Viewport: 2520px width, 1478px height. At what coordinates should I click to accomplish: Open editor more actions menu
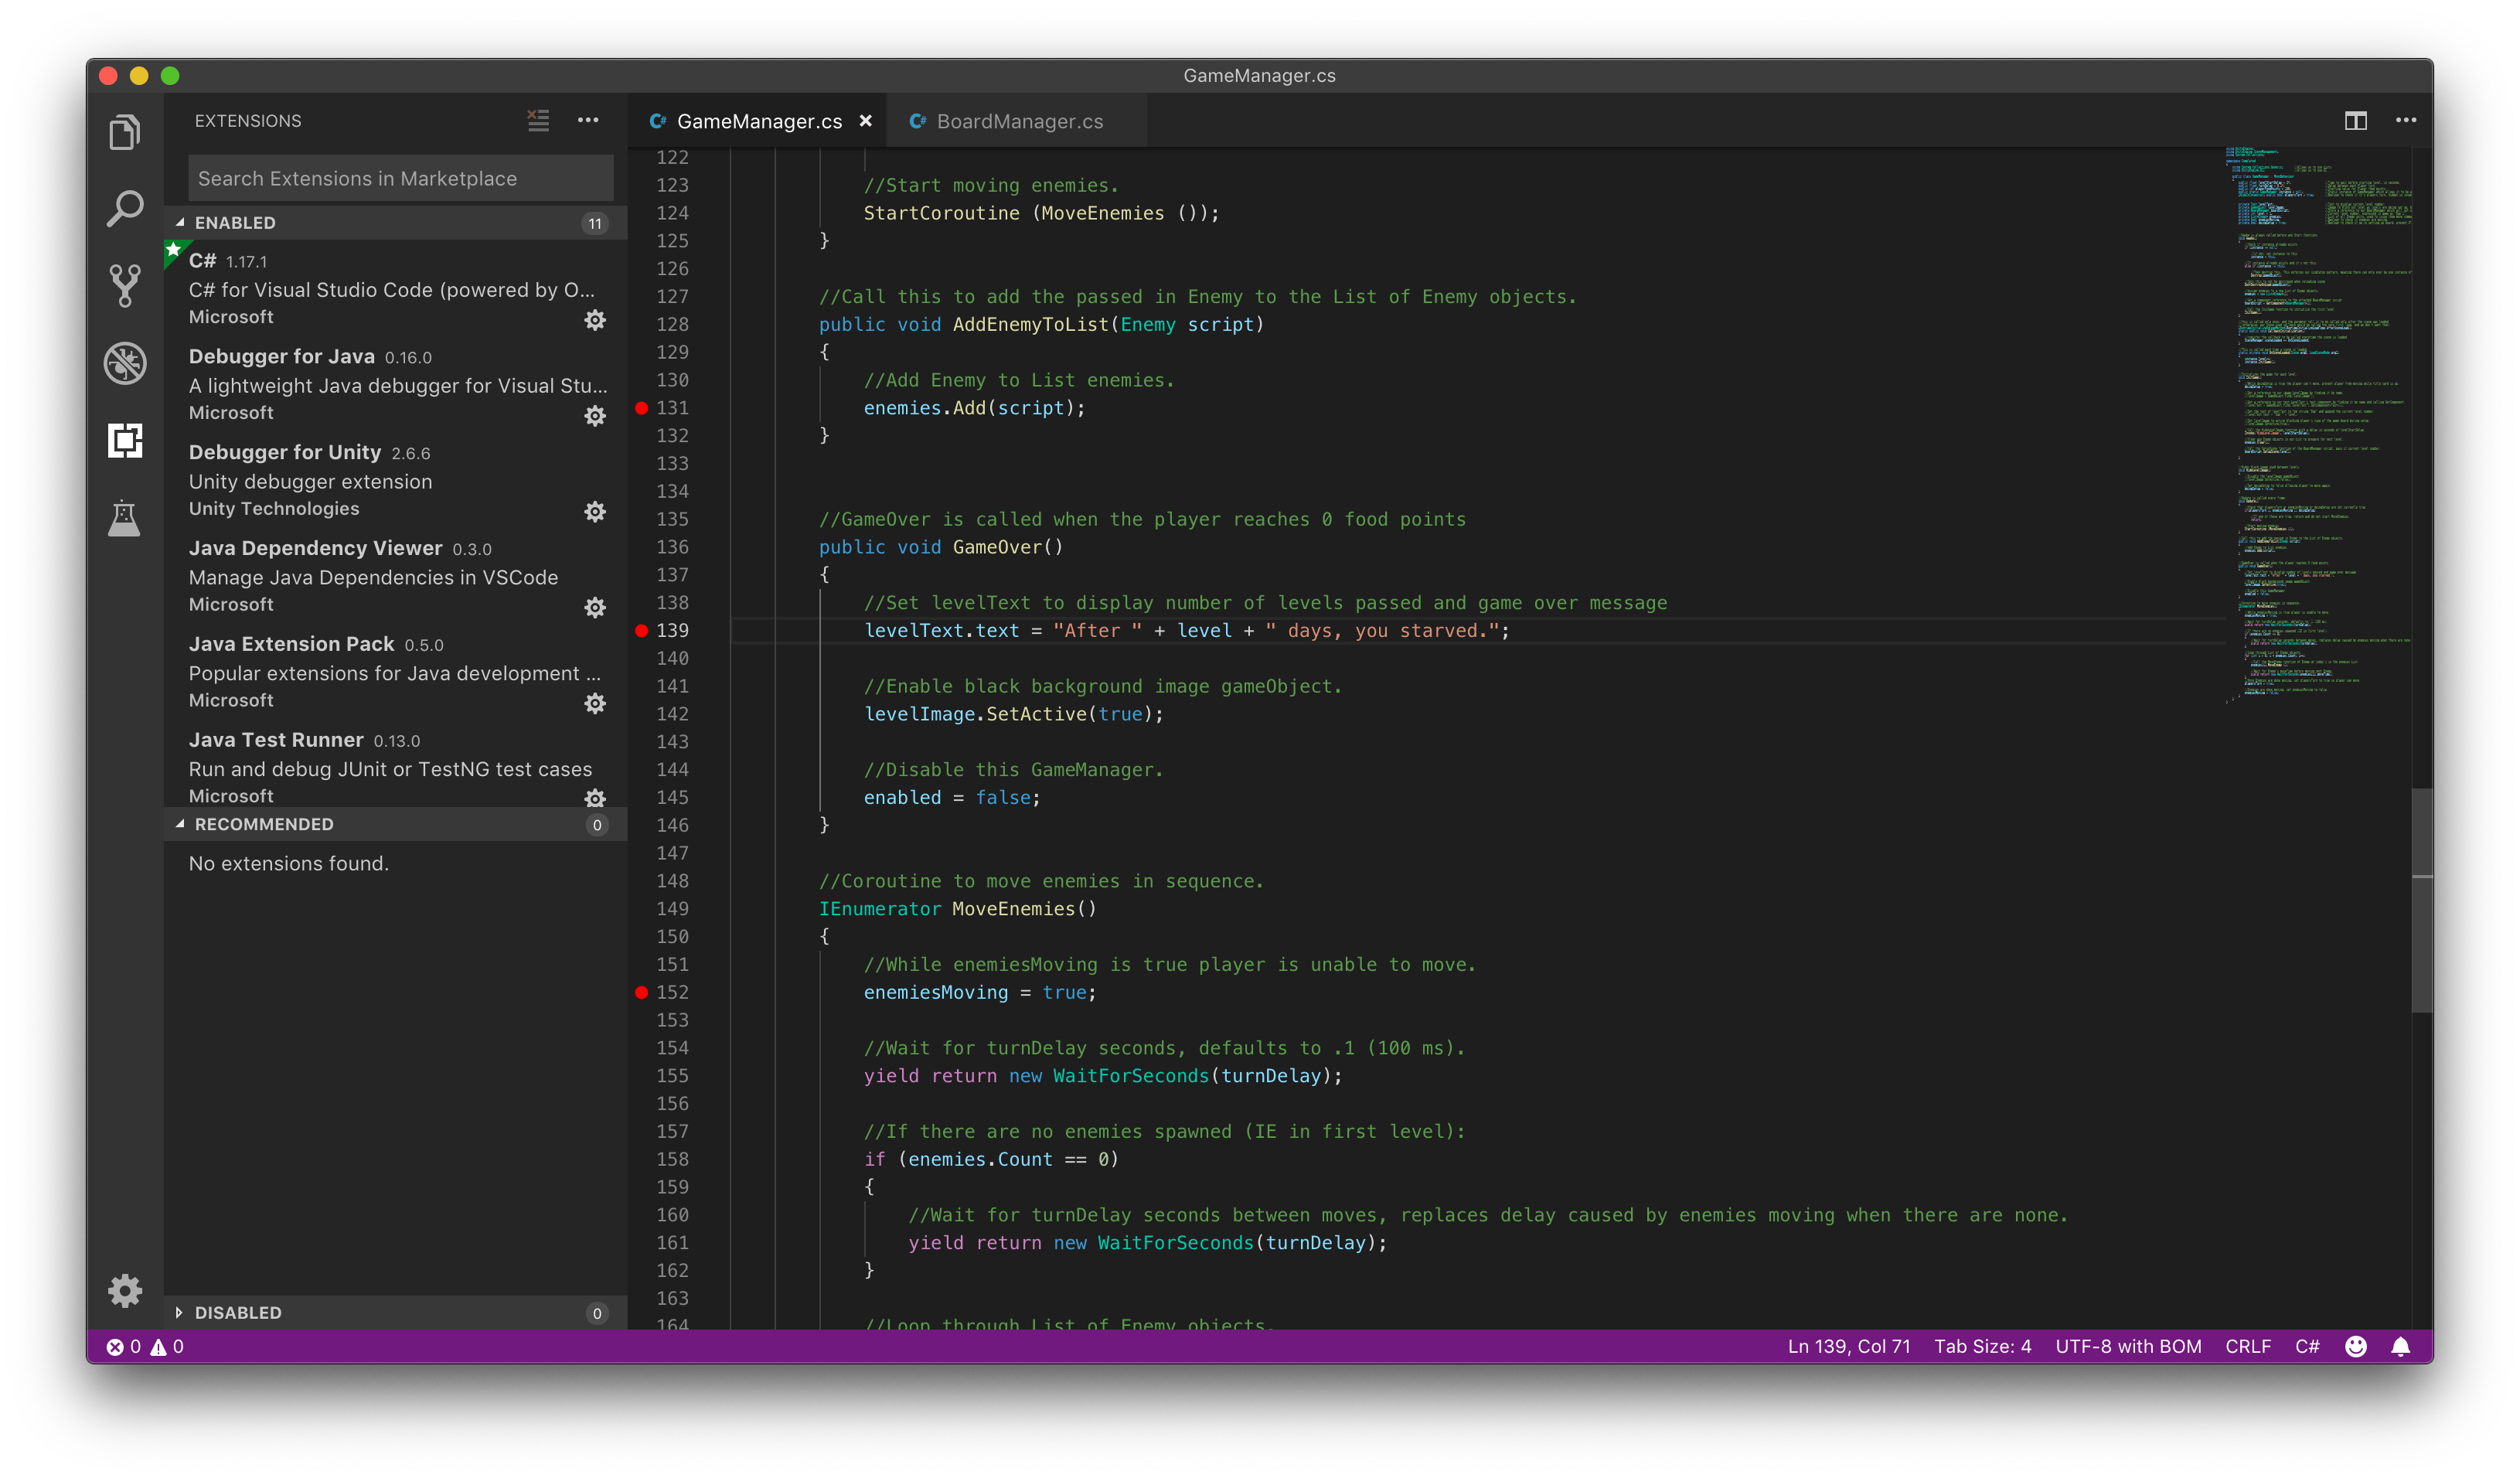[2406, 121]
